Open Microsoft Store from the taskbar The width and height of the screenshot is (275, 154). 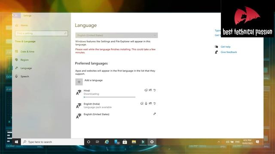pyautogui.click(x=125, y=142)
